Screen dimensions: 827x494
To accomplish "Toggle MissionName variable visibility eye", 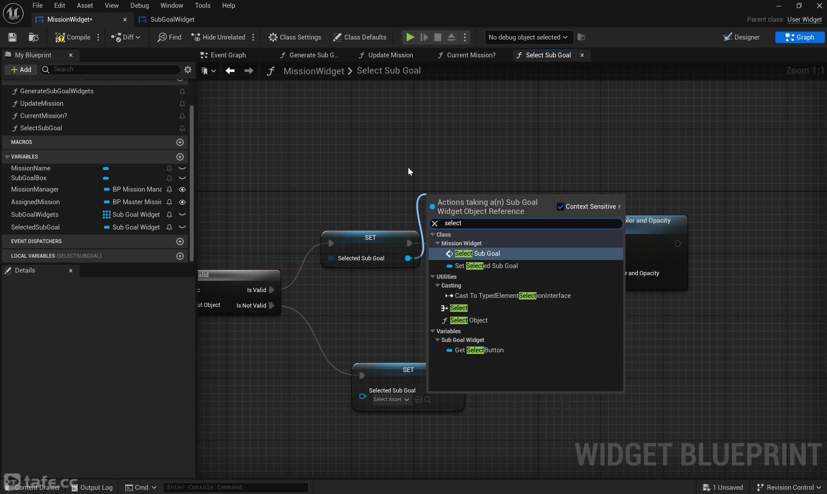I will [182, 168].
